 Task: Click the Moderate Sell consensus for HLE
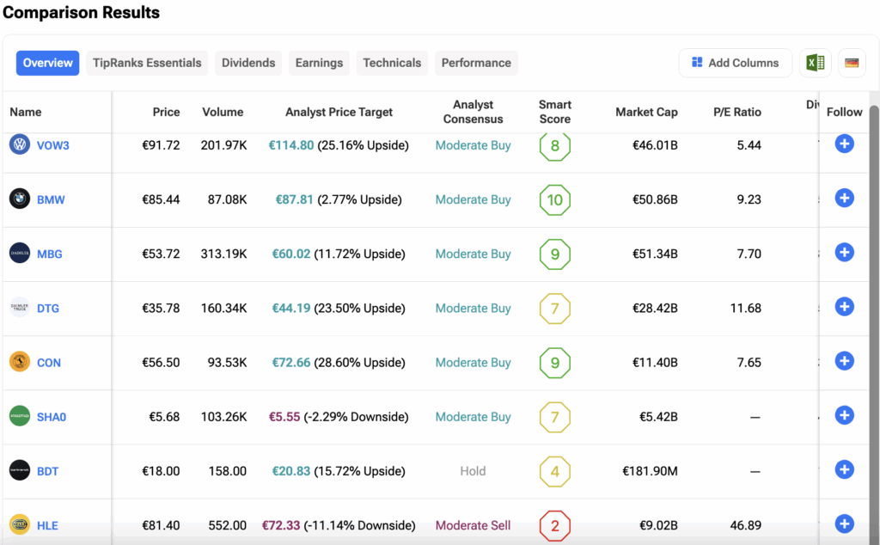click(x=474, y=526)
